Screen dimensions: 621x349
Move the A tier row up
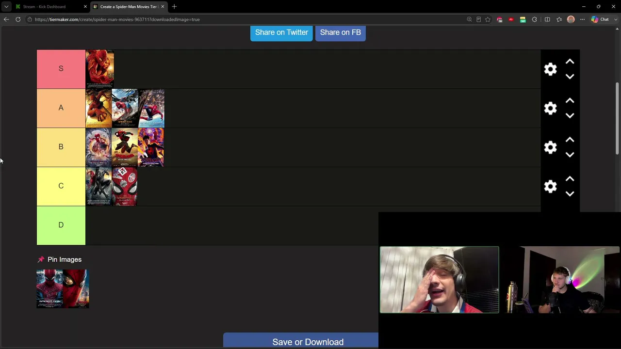[570, 101]
